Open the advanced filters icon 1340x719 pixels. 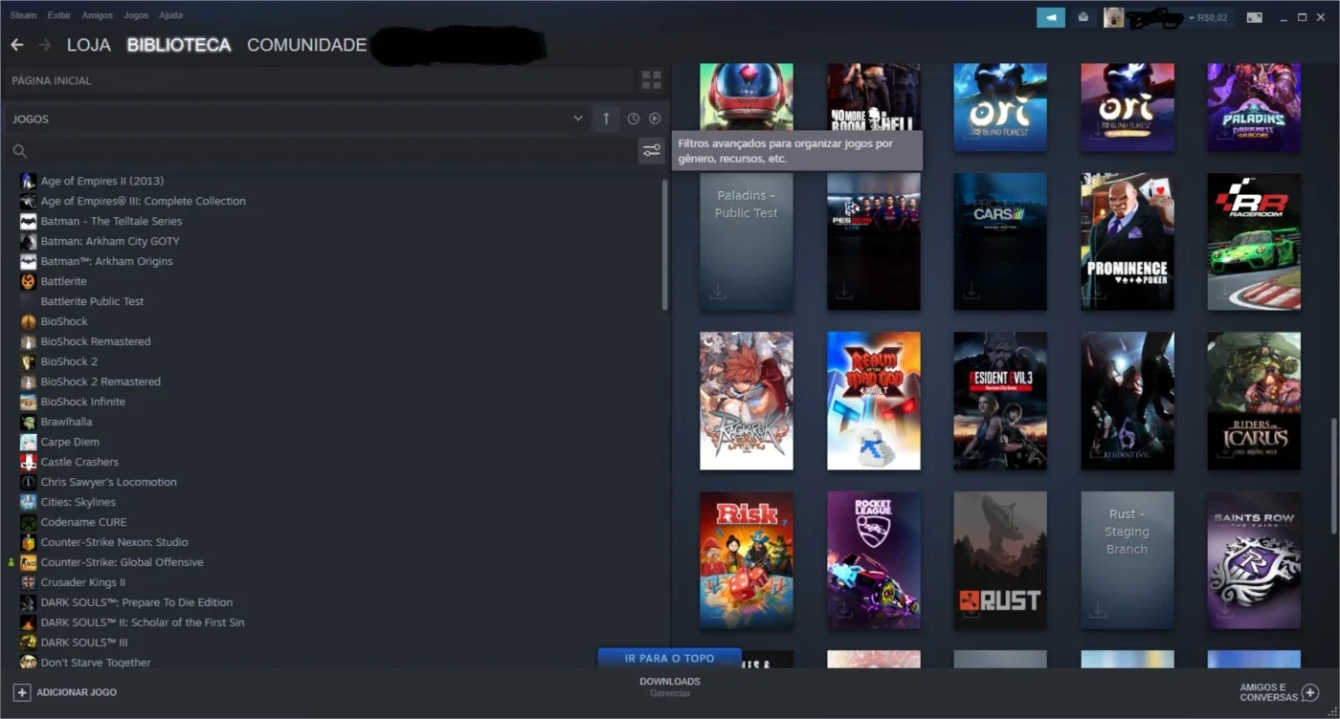(x=651, y=150)
